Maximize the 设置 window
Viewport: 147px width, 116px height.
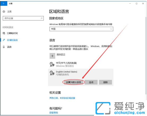(x=137, y=3)
